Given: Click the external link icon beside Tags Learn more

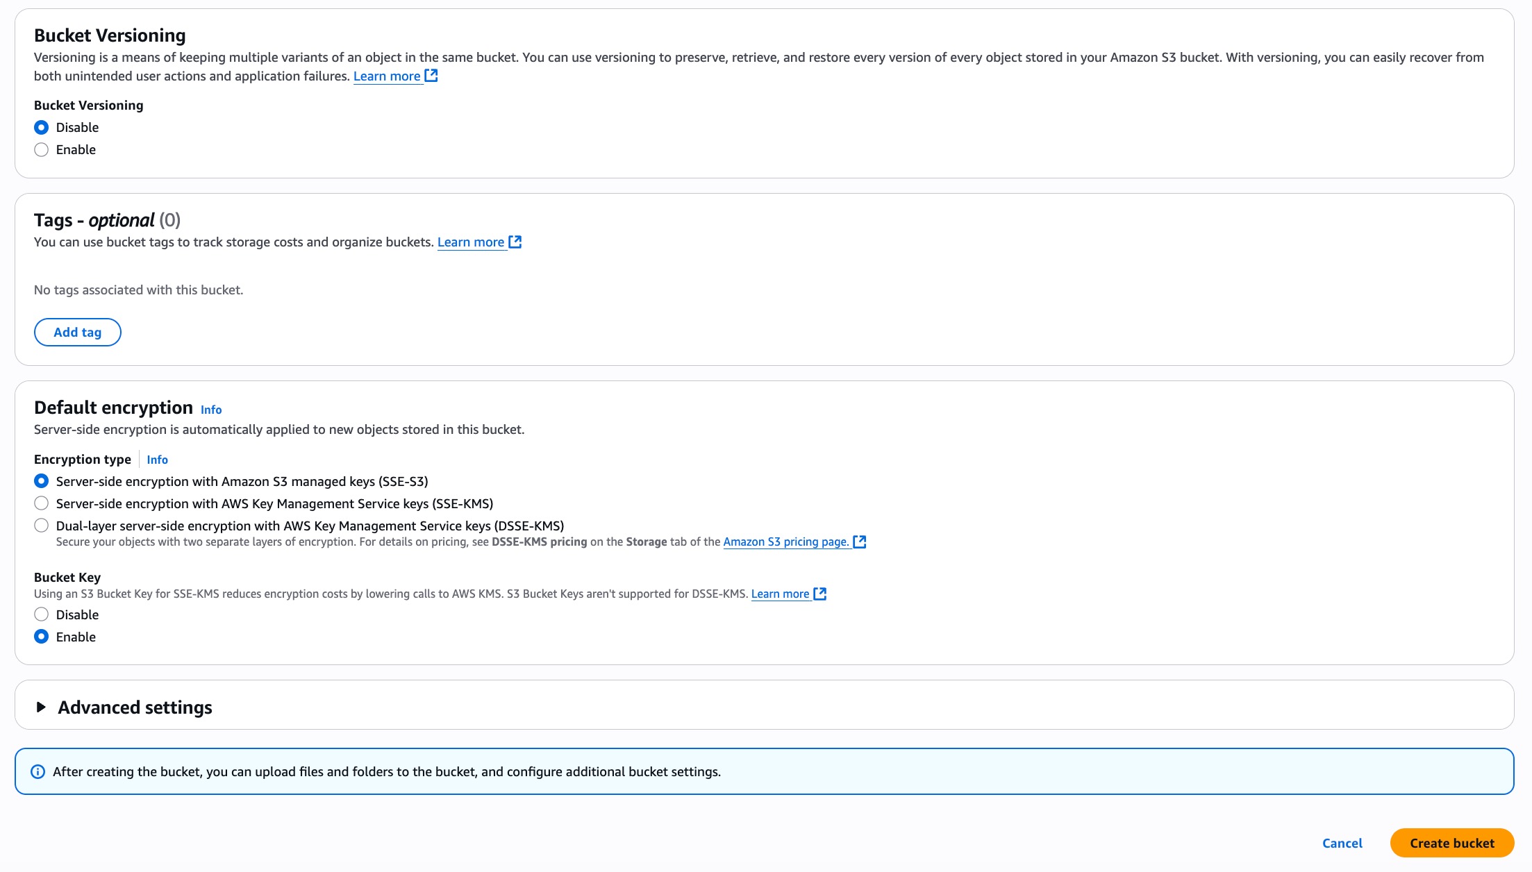Looking at the screenshot, I should [x=515, y=242].
